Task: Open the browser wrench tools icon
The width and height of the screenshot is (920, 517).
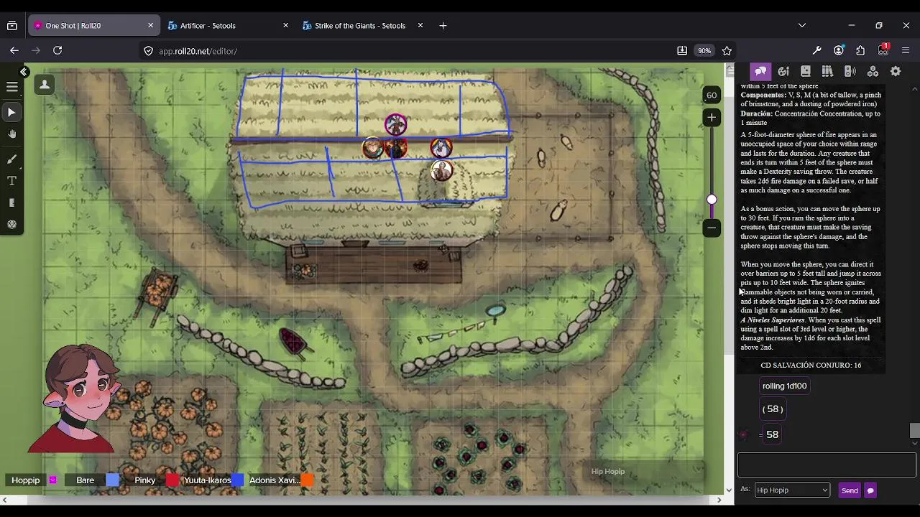Action: click(x=816, y=51)
